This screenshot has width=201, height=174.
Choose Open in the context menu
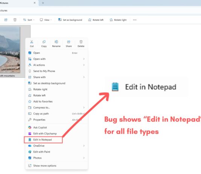[x=56, y=53]
